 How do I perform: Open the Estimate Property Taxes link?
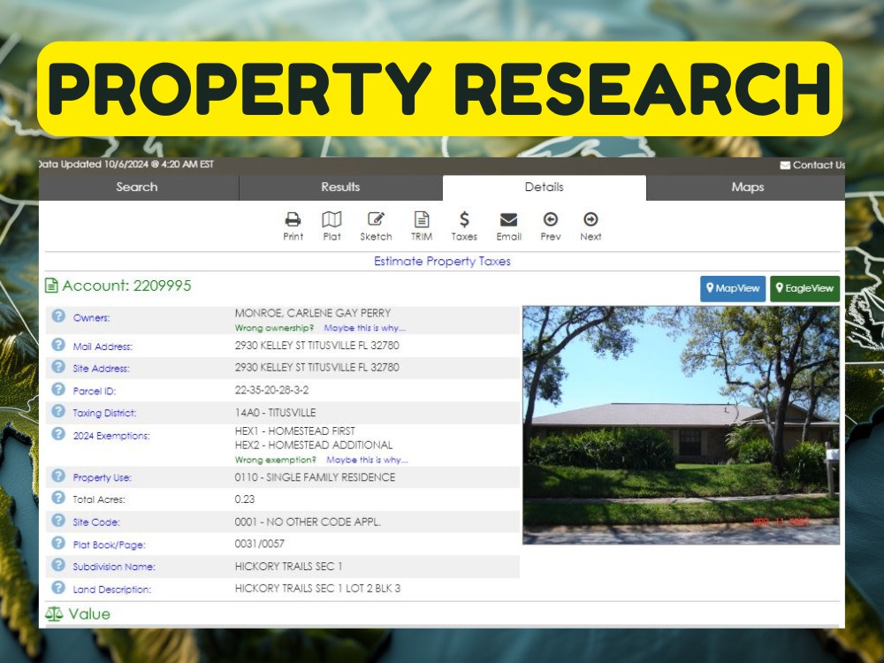[442, 261]
